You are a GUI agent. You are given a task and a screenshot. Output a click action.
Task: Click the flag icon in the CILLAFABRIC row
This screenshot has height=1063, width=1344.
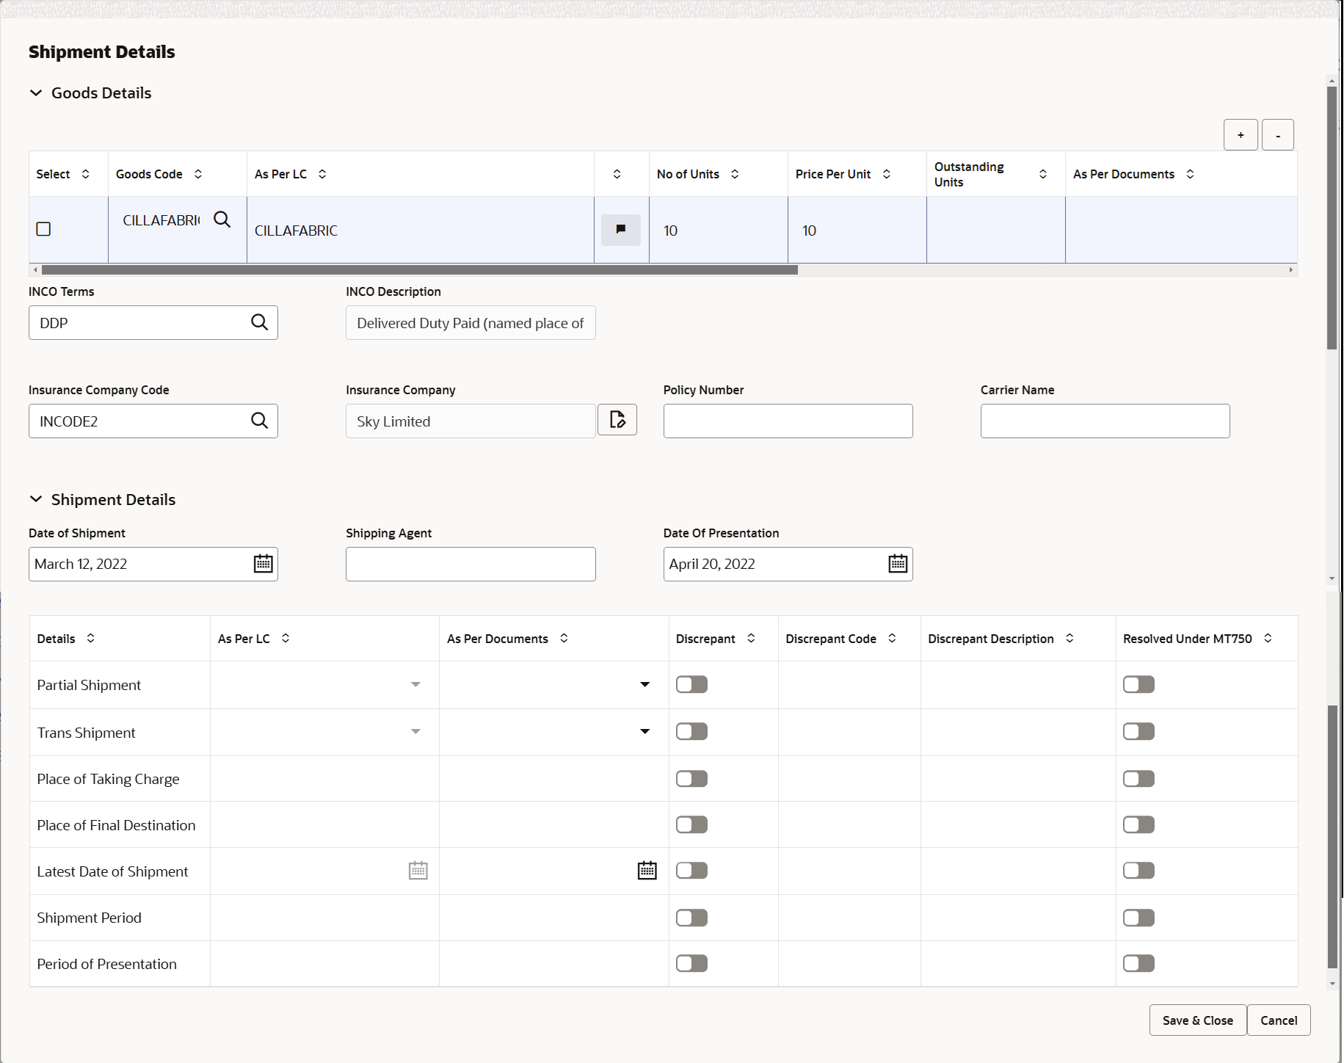[620, 229]
